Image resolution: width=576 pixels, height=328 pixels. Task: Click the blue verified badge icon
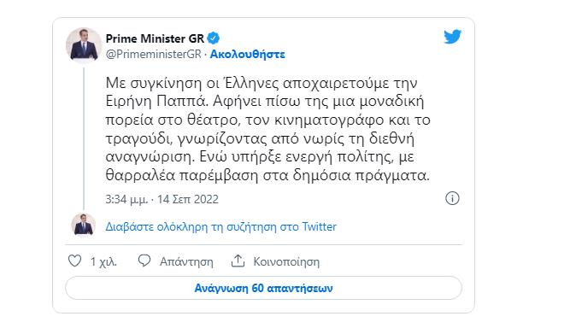click(214, 38)
